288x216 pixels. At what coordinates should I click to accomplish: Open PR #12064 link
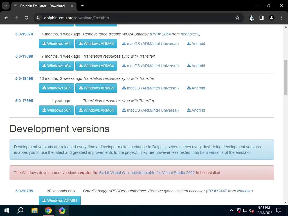coord(161,34)
